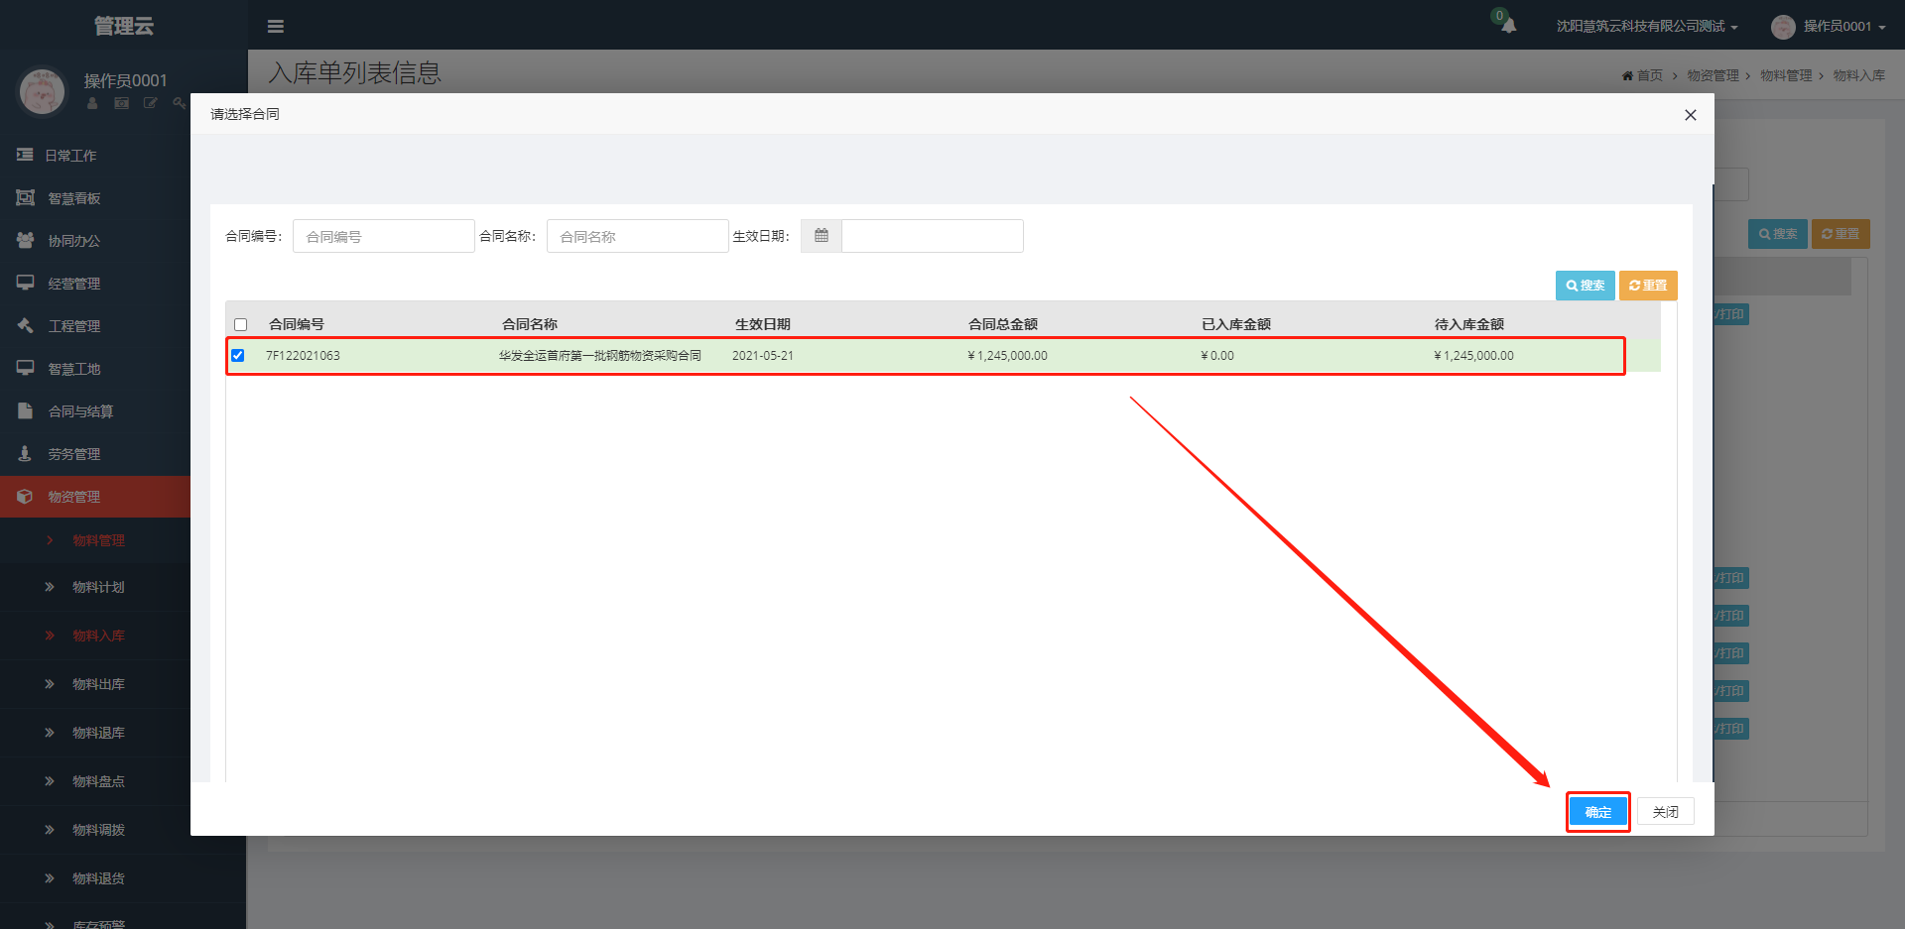
Task: Open 物料入库 in sidebar
Action: 98,636
